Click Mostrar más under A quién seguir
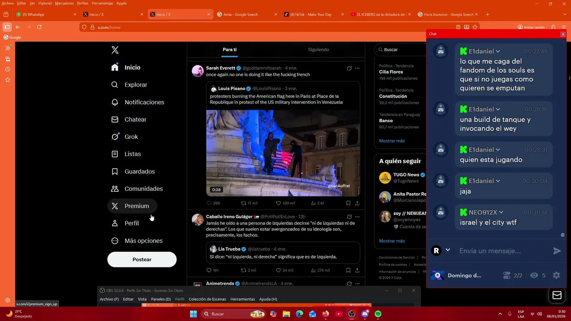 point(392,241)
